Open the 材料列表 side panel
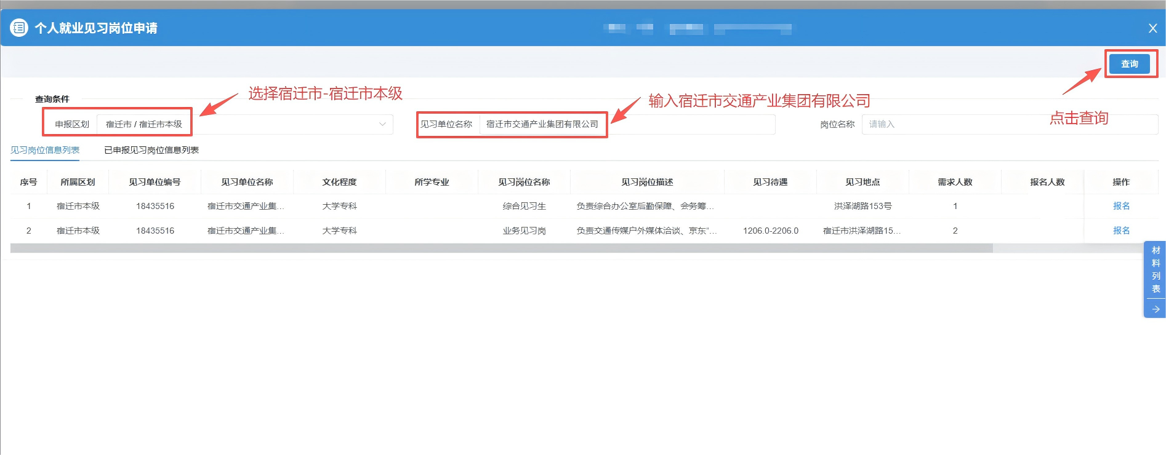Image resolution: width=1166 pixels, height=455 pixels. tap(1156, 269)
